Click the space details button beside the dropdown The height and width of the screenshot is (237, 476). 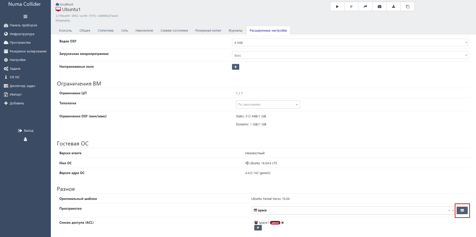[462, 210]
